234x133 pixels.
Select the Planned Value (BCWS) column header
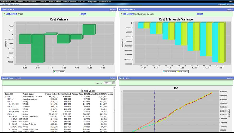[x=81, y=94]
